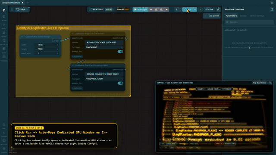This screenshot has height=155, width=276.
Task: Add a new workflow tab with plus
Action: point(28,3)
